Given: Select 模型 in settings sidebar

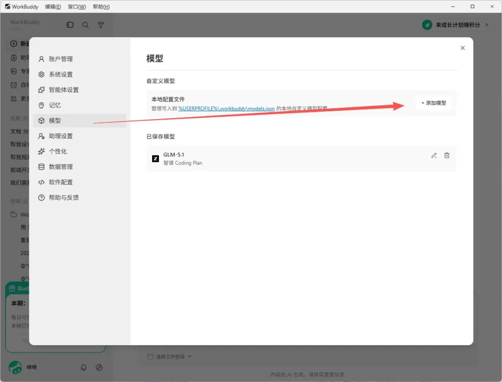Looking at the screenshot, I should pos(79,121).
